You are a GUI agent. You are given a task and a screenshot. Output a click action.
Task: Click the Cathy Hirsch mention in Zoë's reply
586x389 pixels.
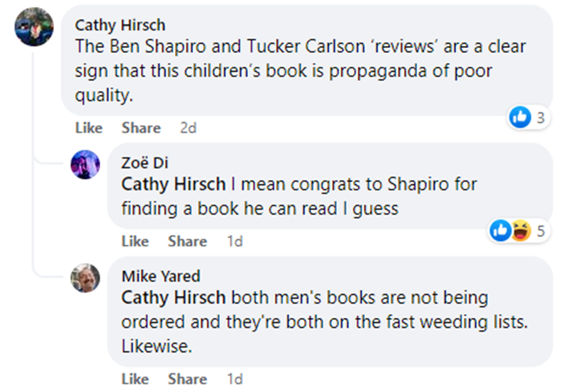pos(173,184)
